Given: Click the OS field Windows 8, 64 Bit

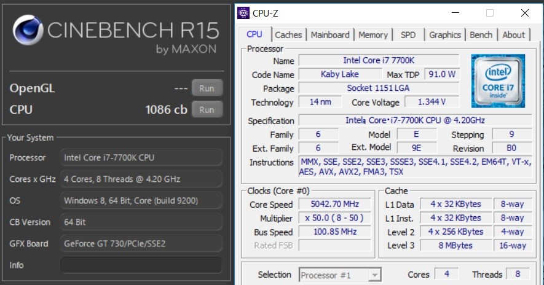Looking at the screenshot, I should (141, 200).
